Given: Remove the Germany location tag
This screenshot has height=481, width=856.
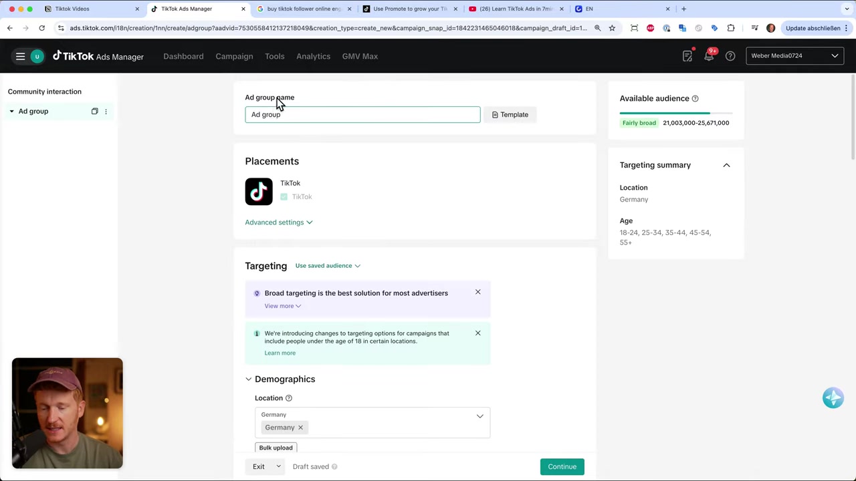Looking at the screenshot, I should [x=300, y=428].
